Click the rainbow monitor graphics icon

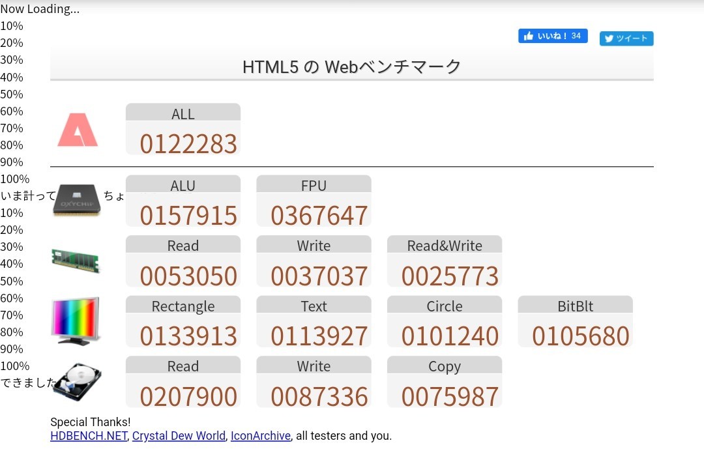[x=76, y=321]
